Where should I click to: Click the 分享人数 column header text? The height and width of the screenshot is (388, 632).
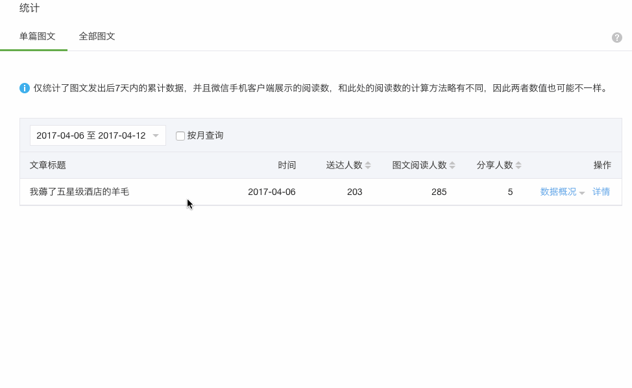pyautogui.click(x=494, y=165)
